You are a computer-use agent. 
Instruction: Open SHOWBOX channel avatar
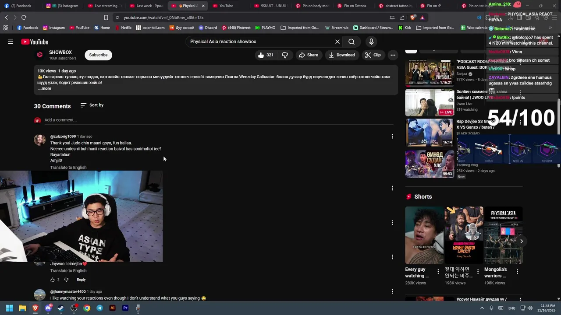[39, 55]
